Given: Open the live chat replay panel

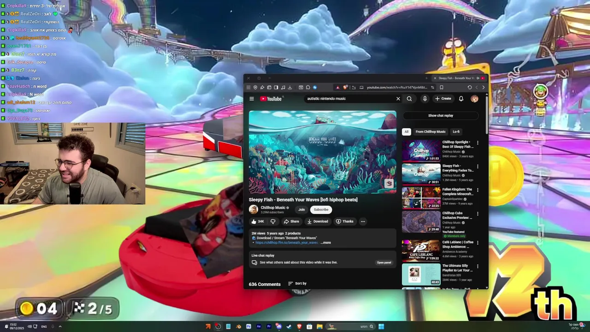Looking at the screenshot, I should [x=384, y=262].
